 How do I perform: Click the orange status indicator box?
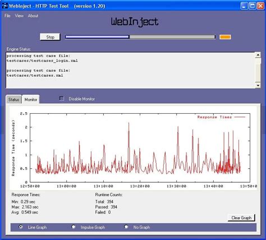tap(225, 37)
